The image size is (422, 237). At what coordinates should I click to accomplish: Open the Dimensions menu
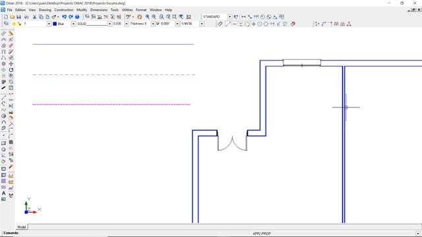coord(98,10)
